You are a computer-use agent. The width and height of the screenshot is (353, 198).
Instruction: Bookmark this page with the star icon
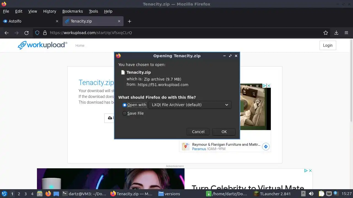point(326,33)
